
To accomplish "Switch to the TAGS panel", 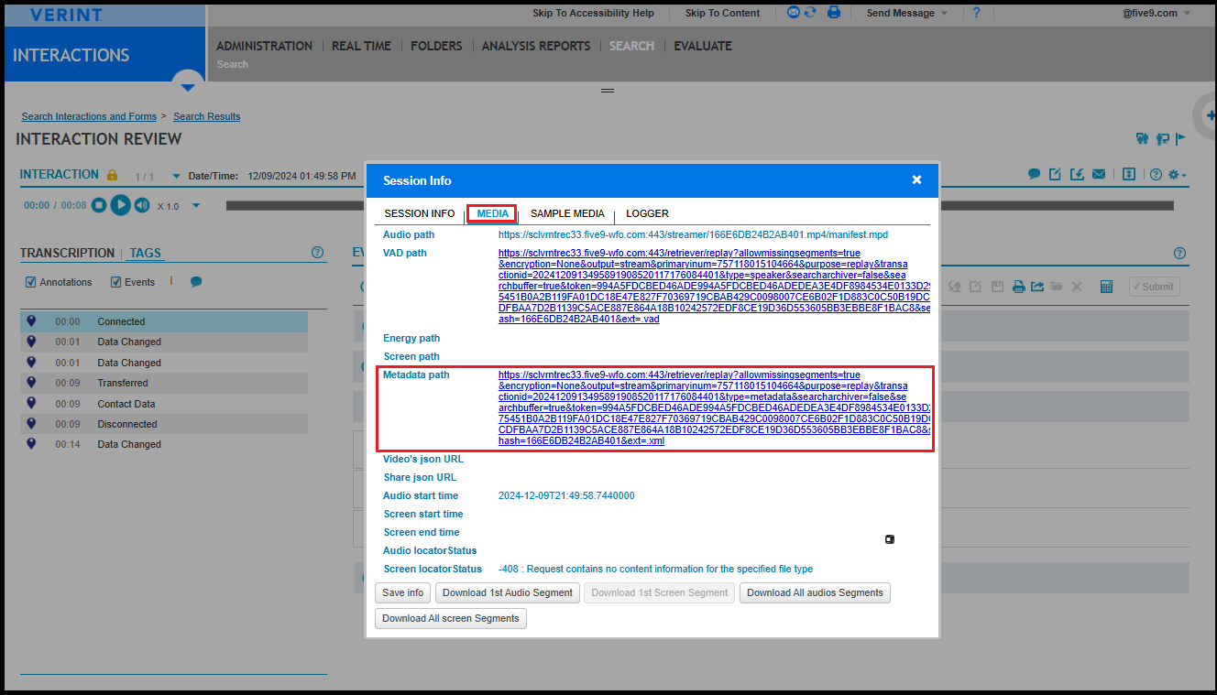I will point(146,253).
